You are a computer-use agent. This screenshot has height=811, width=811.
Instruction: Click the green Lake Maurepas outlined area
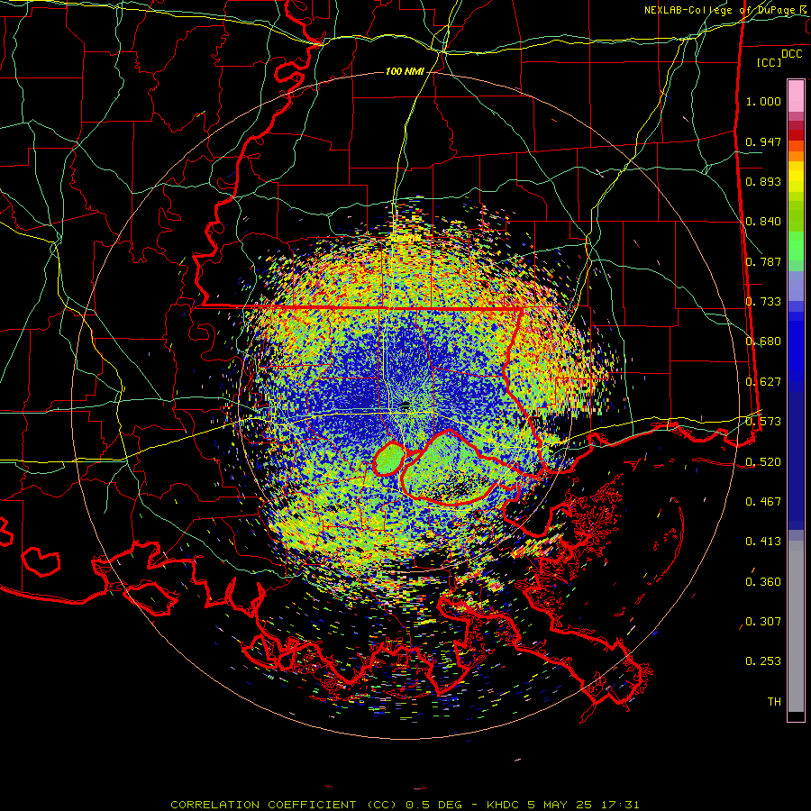390,459
